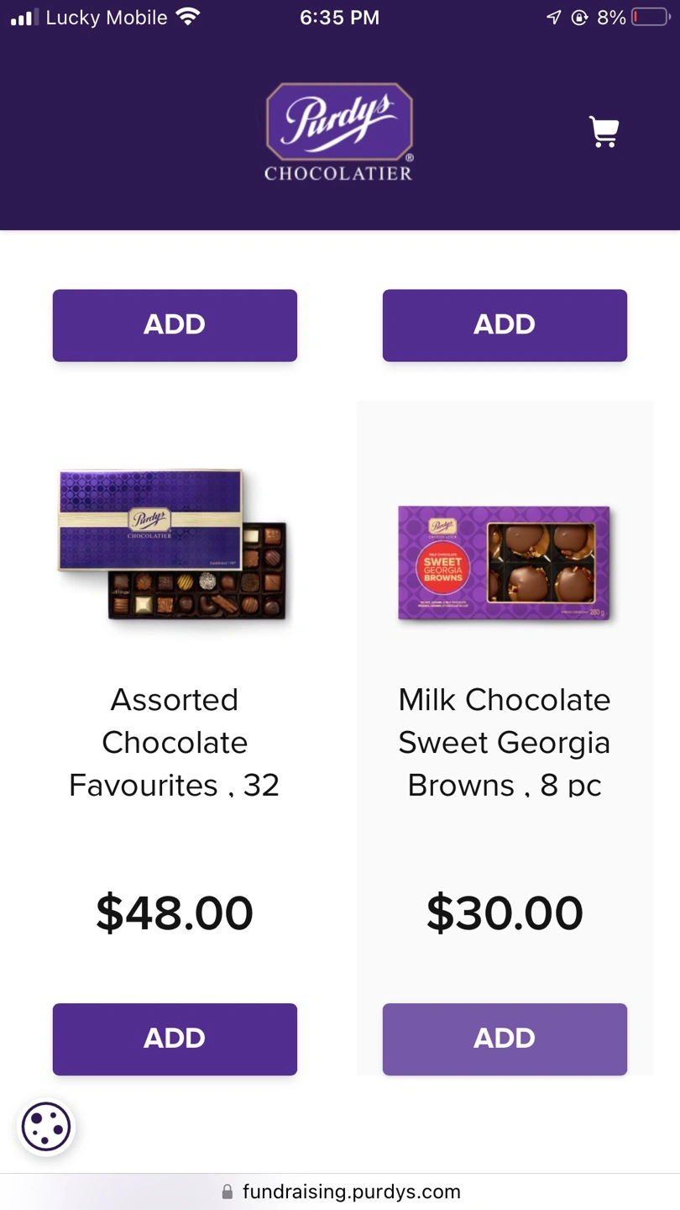
Task: Select the $48.00 price text
Action: coord(175,913)
